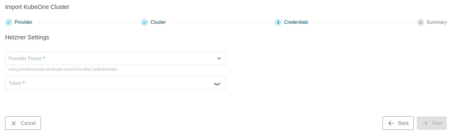Click the Provider step checkmark icon
The width and height of the screenshot is (454, 137).
pyautogui.click(x=9, y=22)
